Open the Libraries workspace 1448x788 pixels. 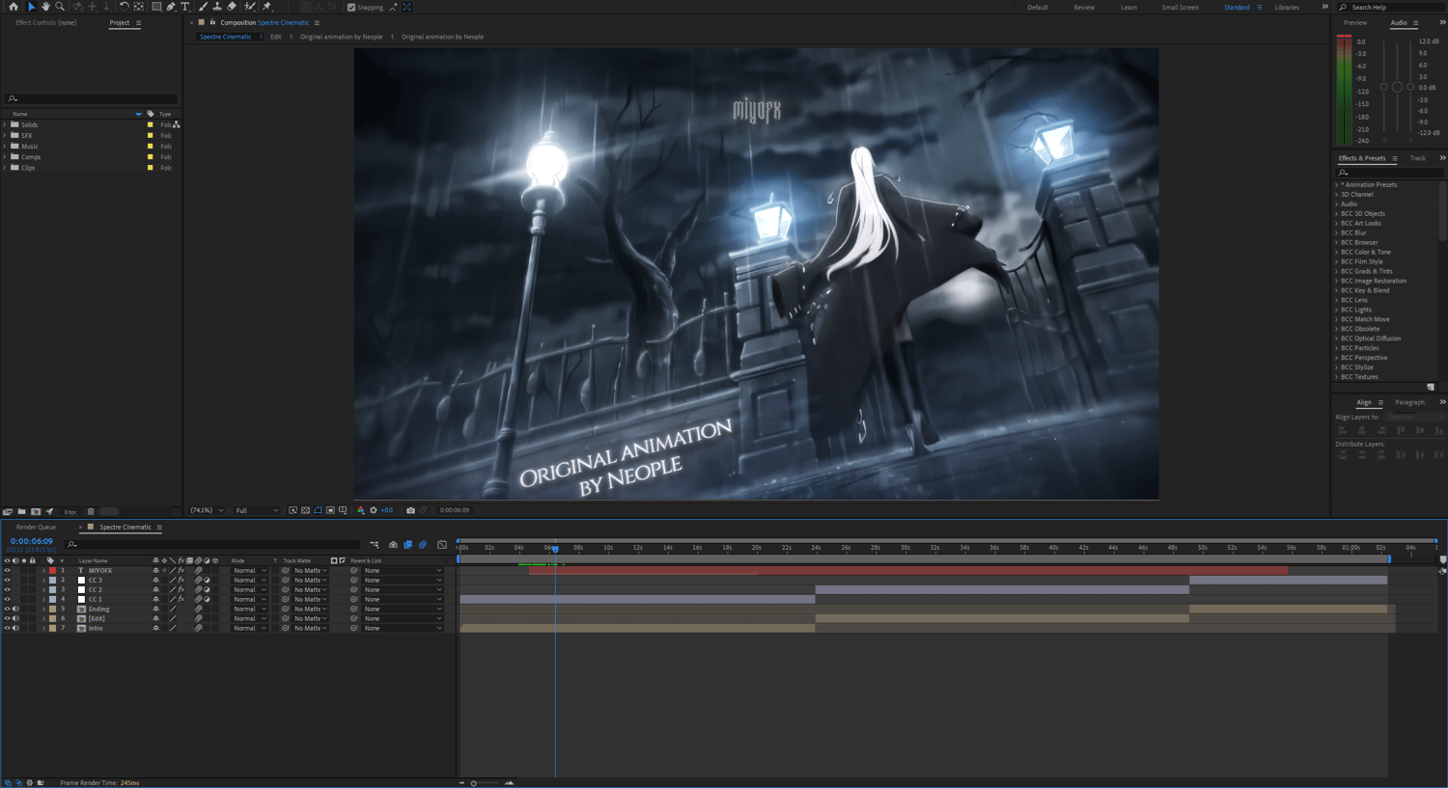pos(1287,7)
